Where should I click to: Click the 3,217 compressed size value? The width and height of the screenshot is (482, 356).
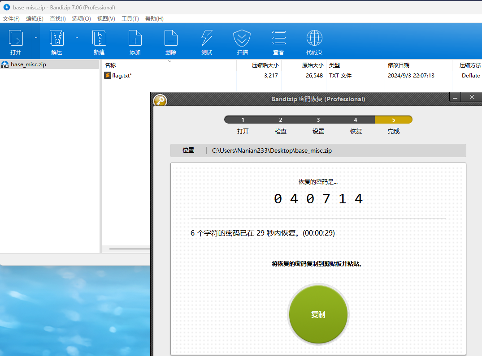[271, 76]
